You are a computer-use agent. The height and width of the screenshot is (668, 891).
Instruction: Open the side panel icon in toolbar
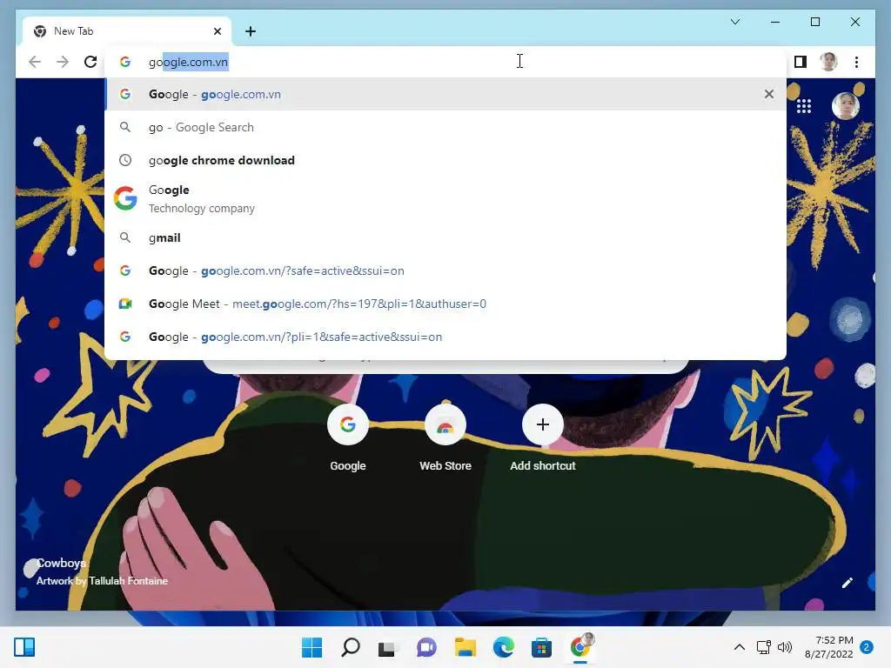point(801,62)
